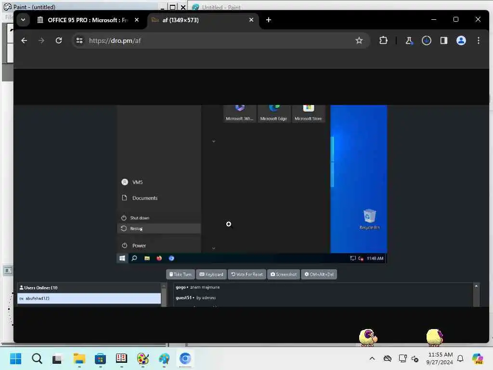This screenshot has width=493, height=370.
Task: Go back with the browser back arrow
Action: pyautogui.click(x=24, y=40)
